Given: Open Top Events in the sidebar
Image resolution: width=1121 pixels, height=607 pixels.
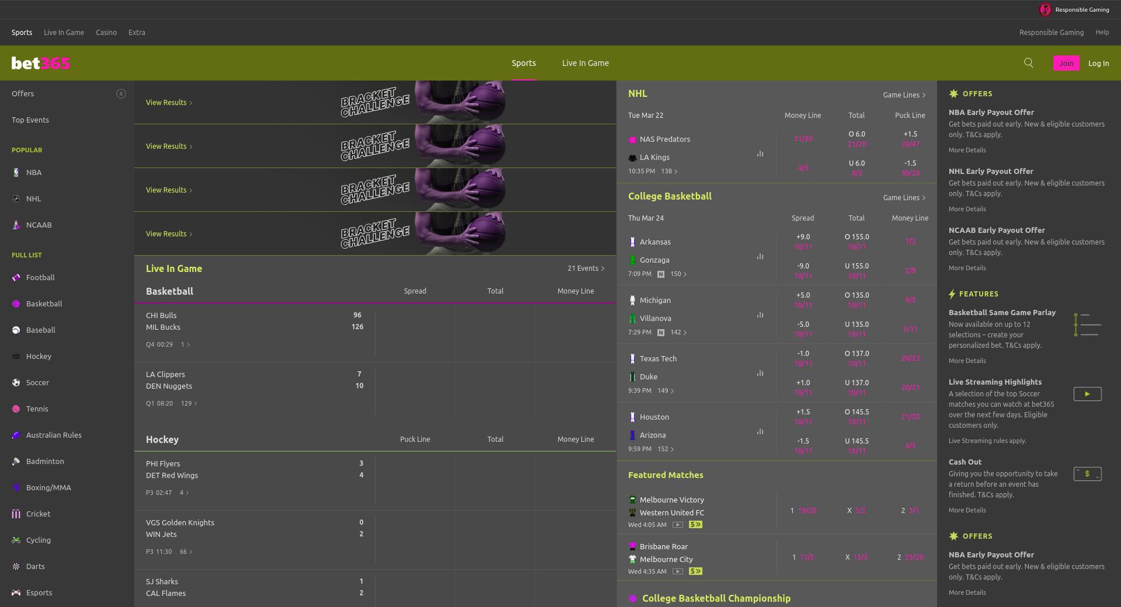Looking at the screenshot, I should point(30,120).
